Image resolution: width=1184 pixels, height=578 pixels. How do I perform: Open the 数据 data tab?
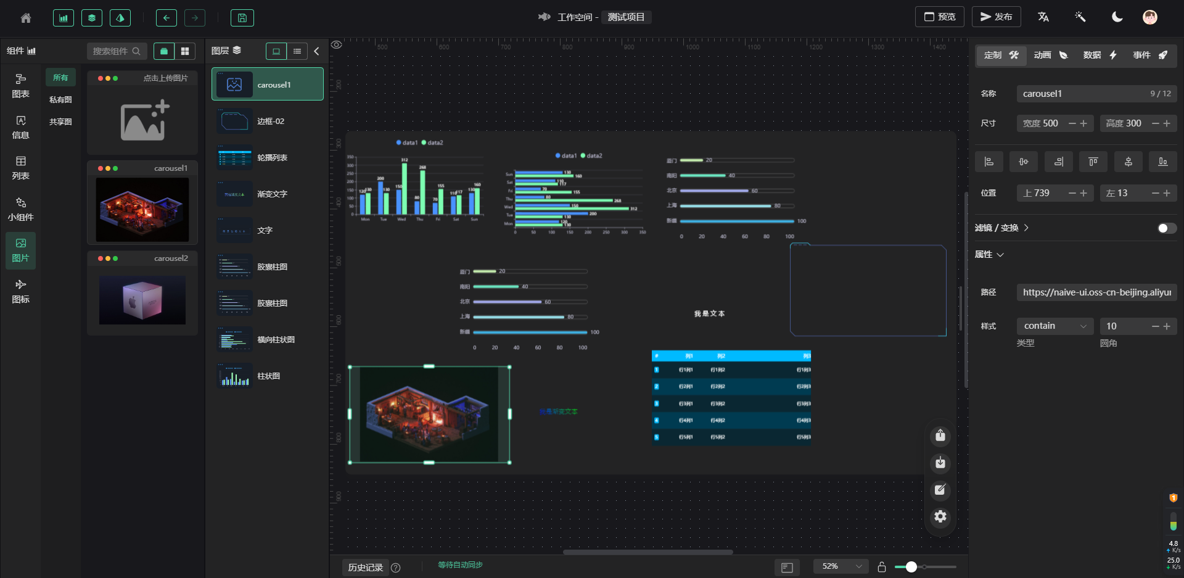pos(1100,55)
